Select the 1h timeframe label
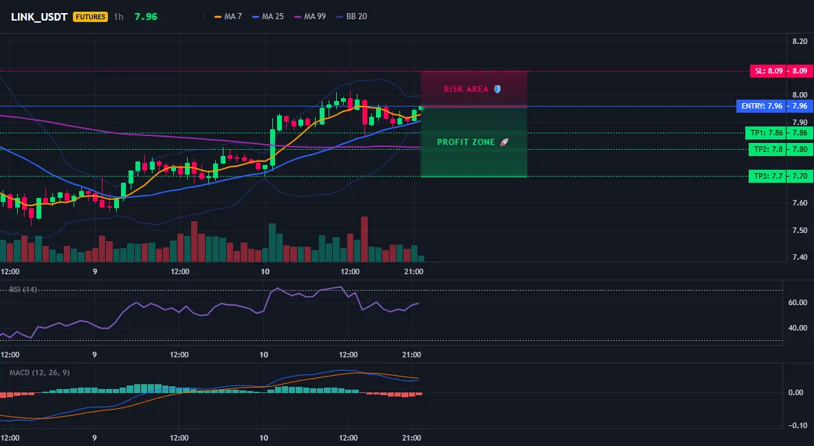The height and width of the screenshot is (446, 814). click(119, 16)
